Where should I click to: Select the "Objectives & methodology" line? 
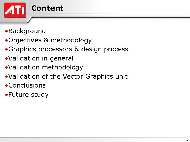50,40
